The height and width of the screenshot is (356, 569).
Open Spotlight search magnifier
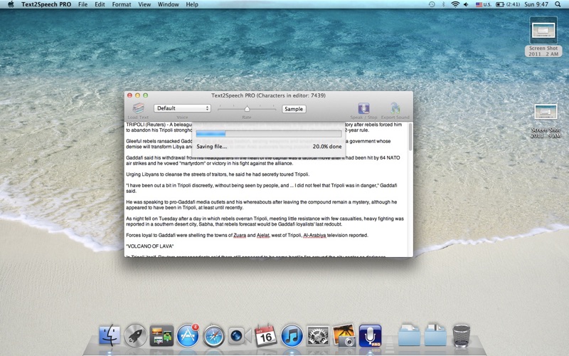click(x=558, y=4)
